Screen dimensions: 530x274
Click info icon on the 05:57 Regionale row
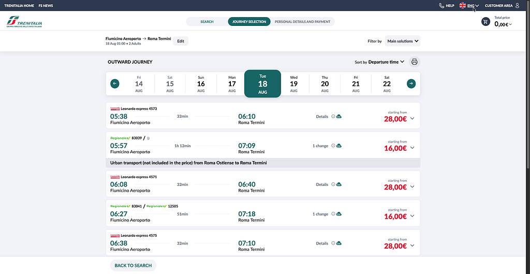point(333,146)
